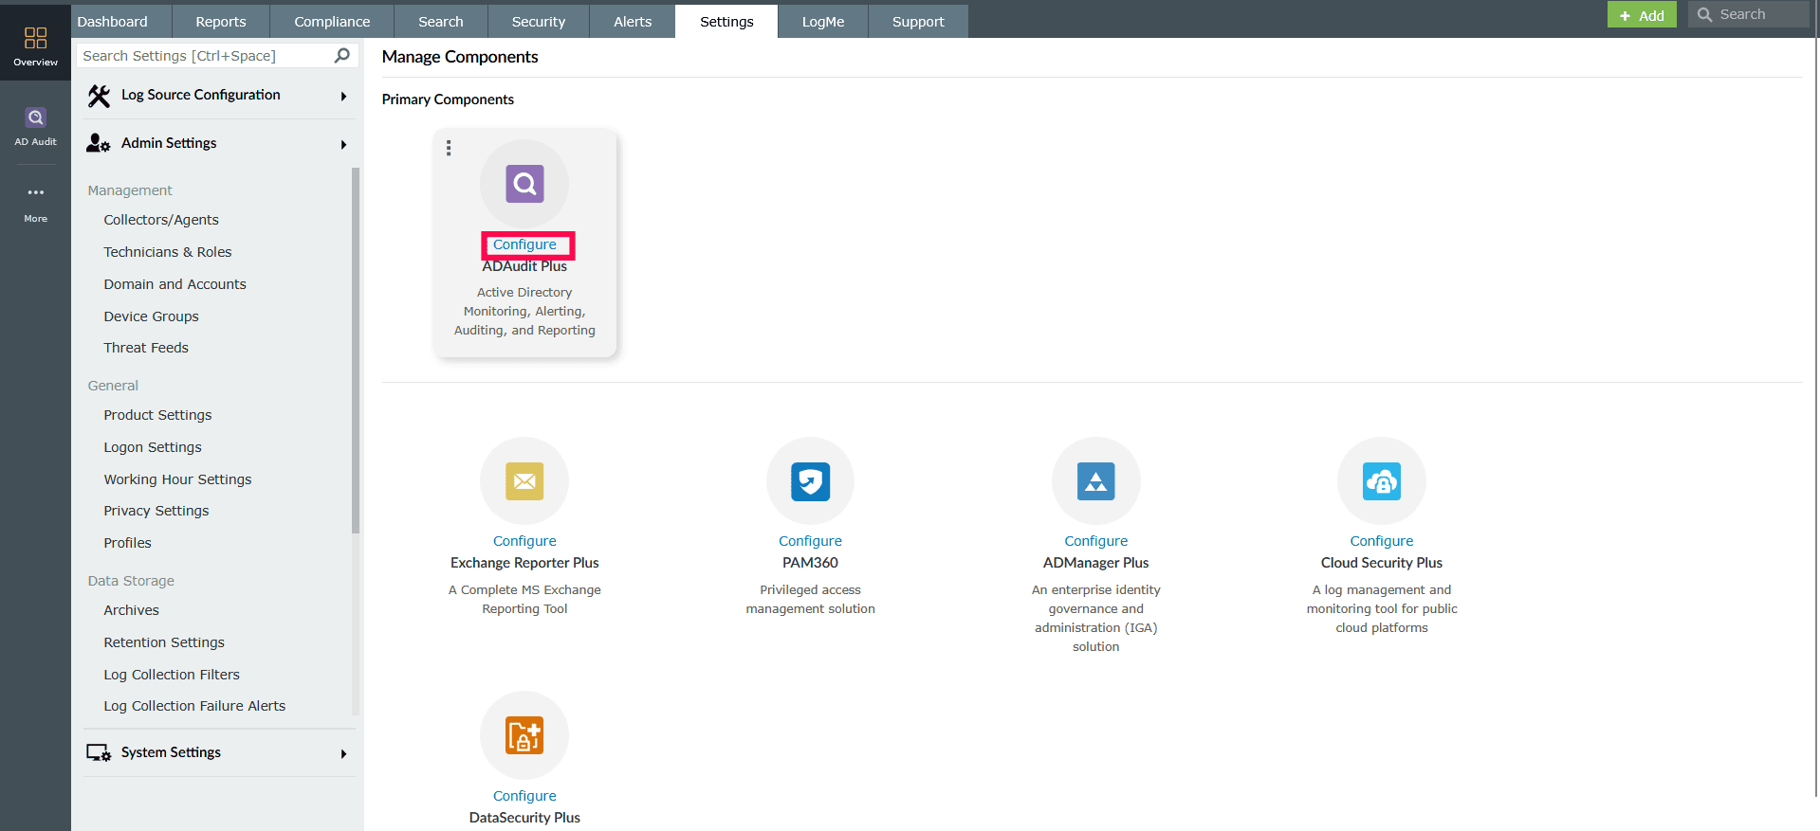This screenshot has width=1820, height=831.
Task: Open the Alerts tab
Action: click(633, 22)
